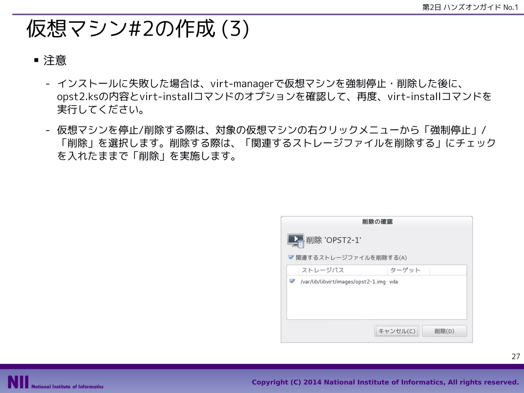Click the vda target cell
The width and height of the screenshot is (524, 393).
(x=394, y=282)
